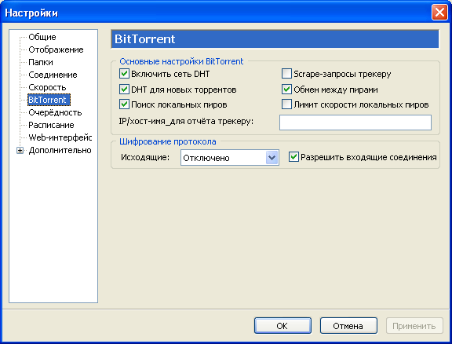Click the Отмена button
This screenshot has width=452, height=344.
click(348, 325)
